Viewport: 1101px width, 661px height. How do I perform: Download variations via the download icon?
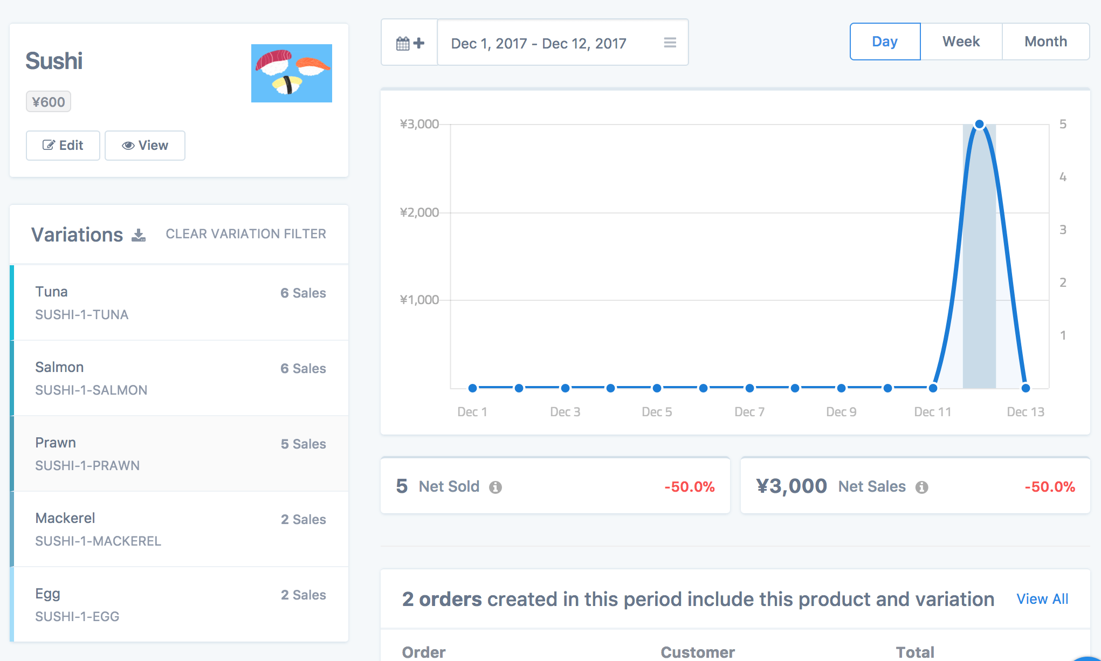tap(139, 235)
